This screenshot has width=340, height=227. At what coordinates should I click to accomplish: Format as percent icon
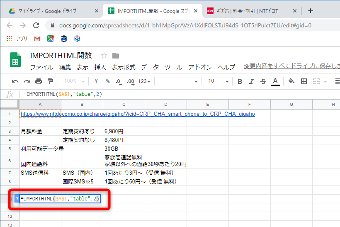(x=108, y=81)
